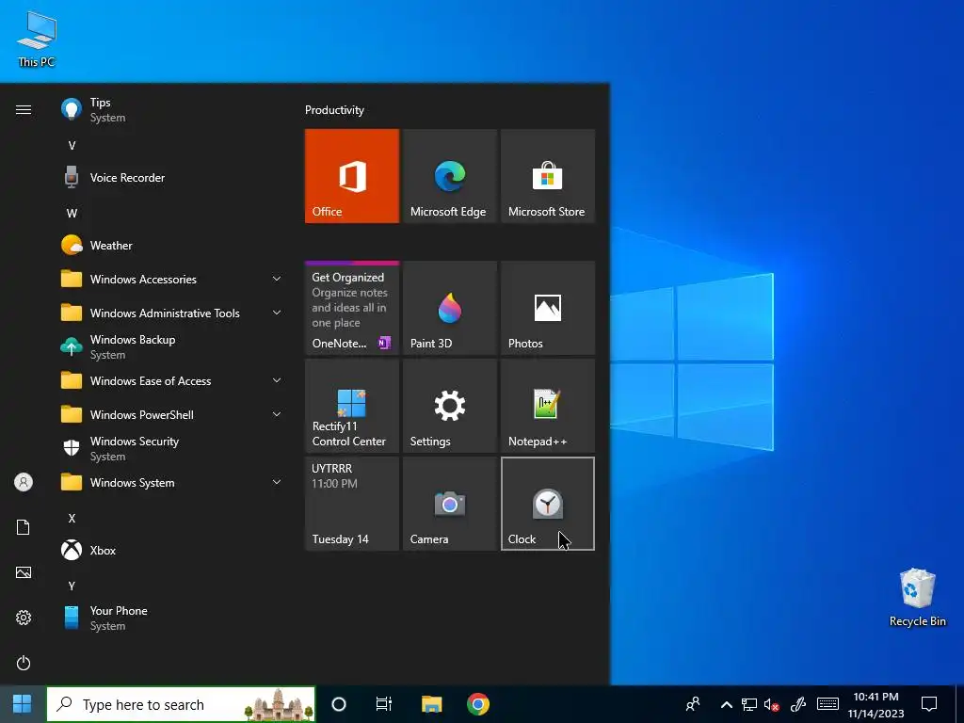Jump to letter V in app list
Viewport: 964px width, 723px height.
click(x=72, y=146)
